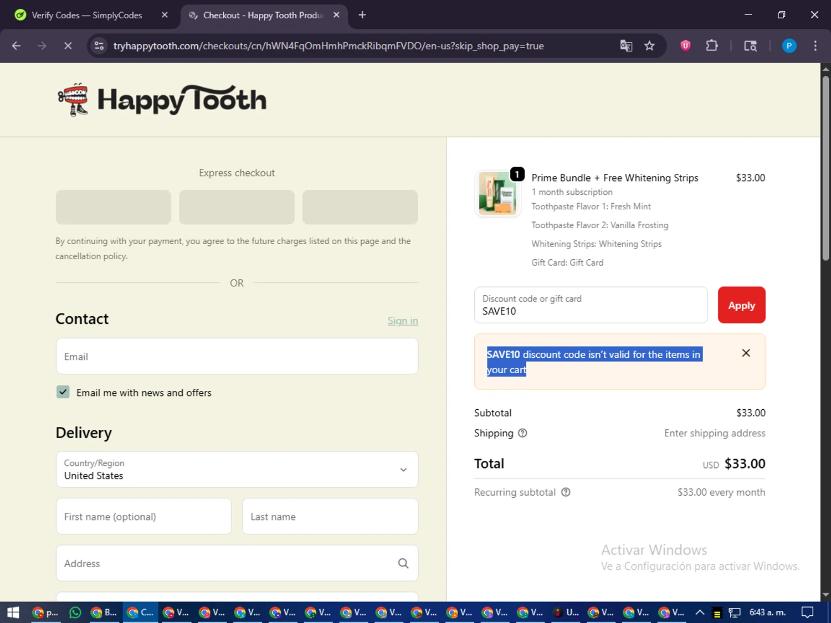Click the Discount code or gift card field
Screen dimensions: 831x623
(x=591, y=305)
